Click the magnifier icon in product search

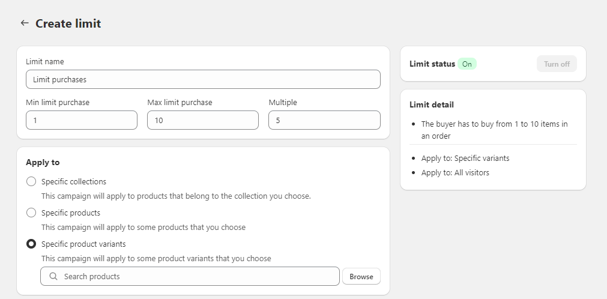[x=53, y=276]
